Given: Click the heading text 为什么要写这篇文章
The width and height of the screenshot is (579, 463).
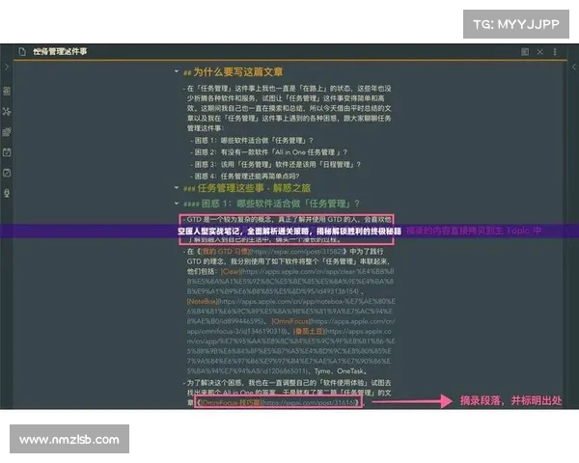Looking at the screenshot, I should click(x=238, y=71).
